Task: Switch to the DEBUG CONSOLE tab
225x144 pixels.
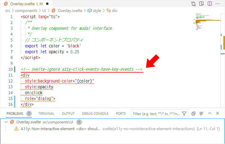Action: click(95, 114)
